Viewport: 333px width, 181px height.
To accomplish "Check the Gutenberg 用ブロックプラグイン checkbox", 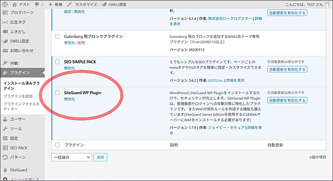I will click(x=57, y=37).
